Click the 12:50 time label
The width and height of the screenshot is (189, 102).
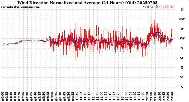(93, 96)
